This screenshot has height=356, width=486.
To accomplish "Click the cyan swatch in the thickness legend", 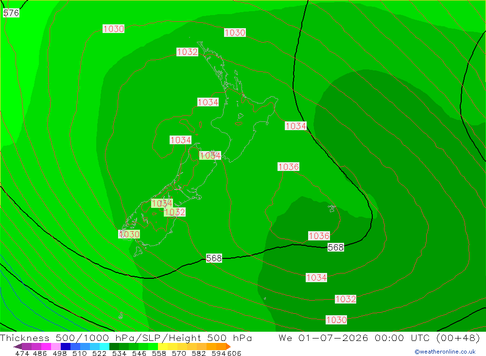I will pos(104,346).
